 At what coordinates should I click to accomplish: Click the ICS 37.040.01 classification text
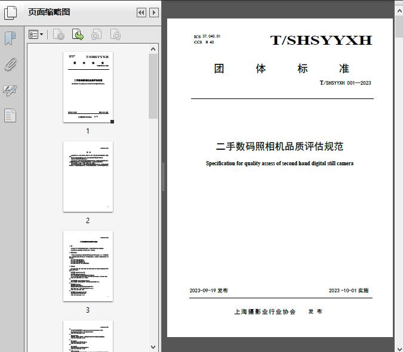(207, 36)
